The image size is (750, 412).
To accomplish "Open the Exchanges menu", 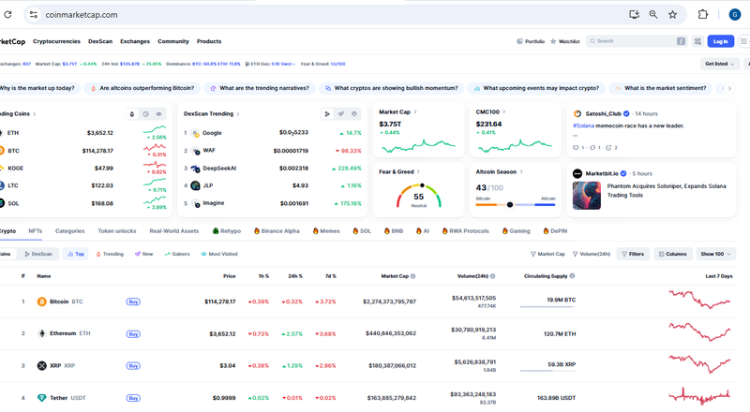I will click(x=135, y=41).
